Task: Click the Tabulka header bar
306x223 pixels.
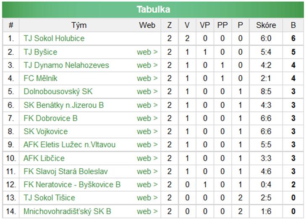Action: [x=153, y=9]
